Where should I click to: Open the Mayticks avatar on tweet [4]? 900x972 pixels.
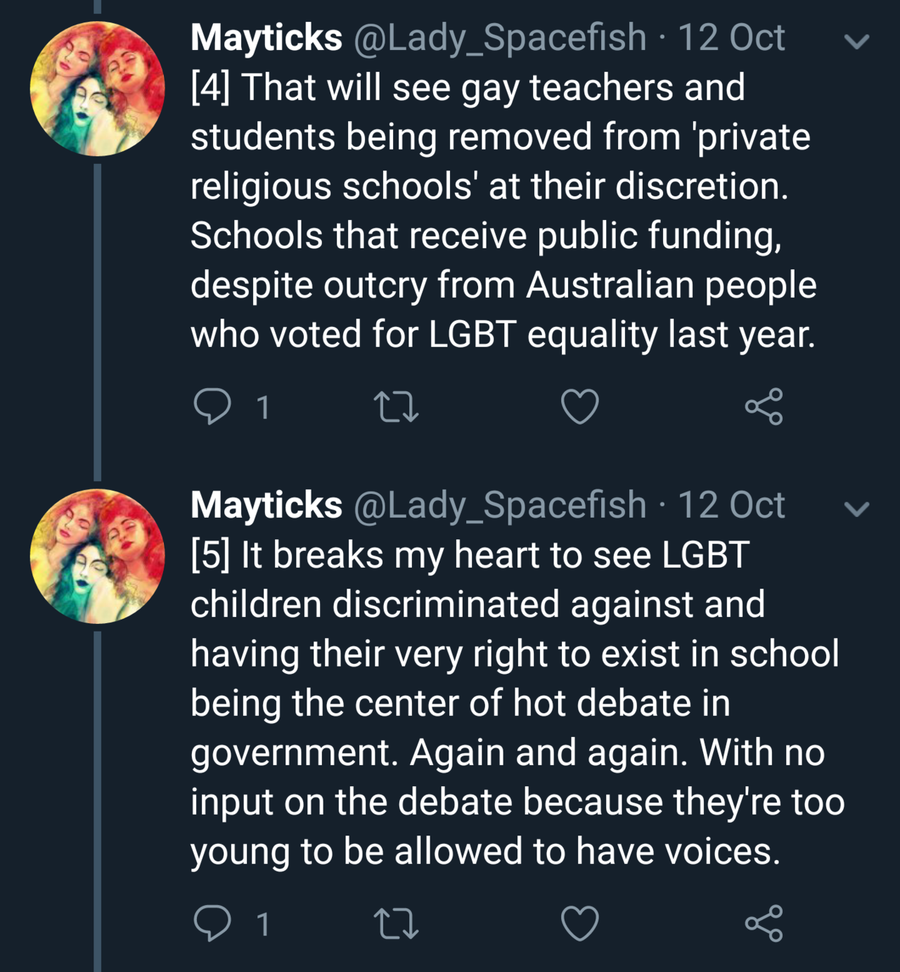pos(97,89)
